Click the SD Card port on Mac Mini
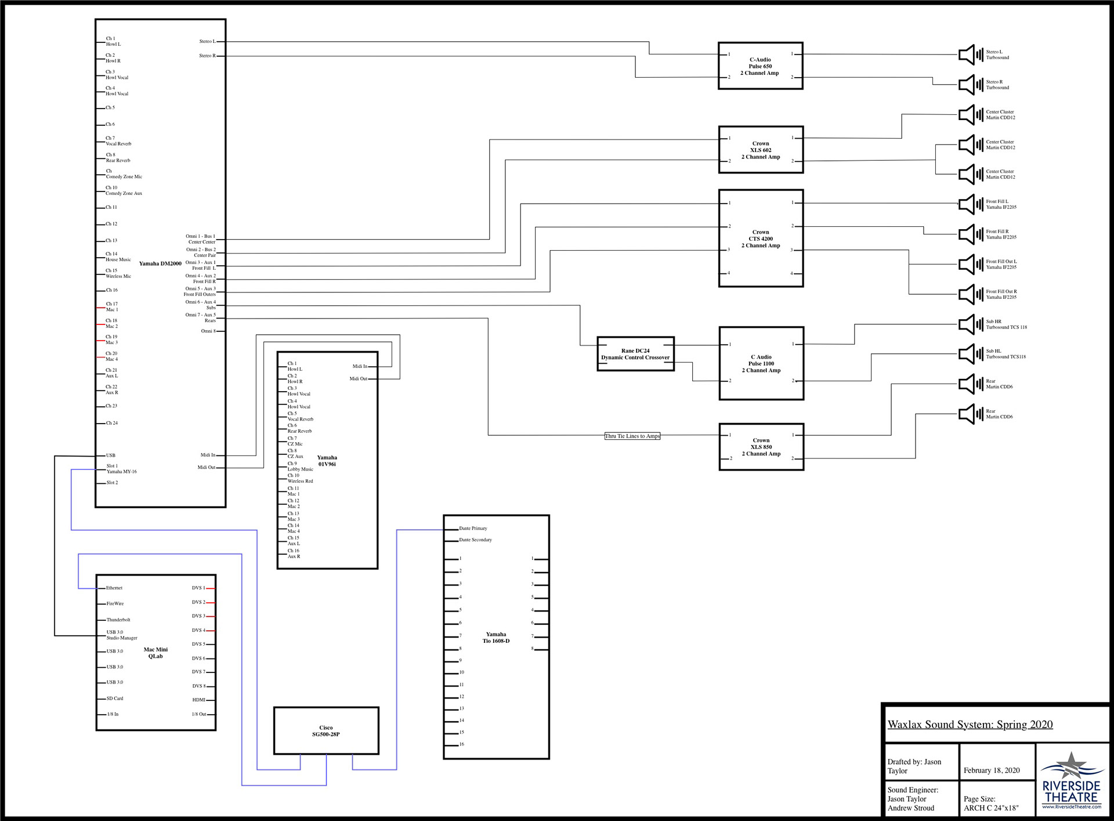 (115, 699)
